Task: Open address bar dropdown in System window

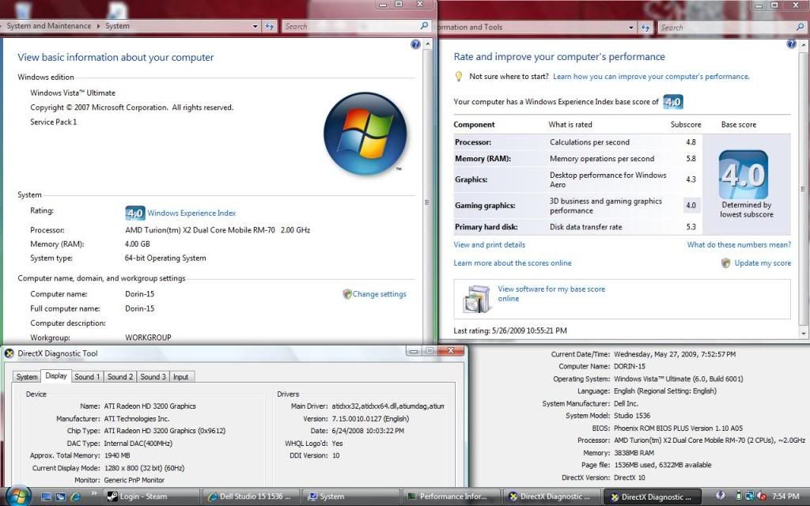Action: tap(255, 26)
